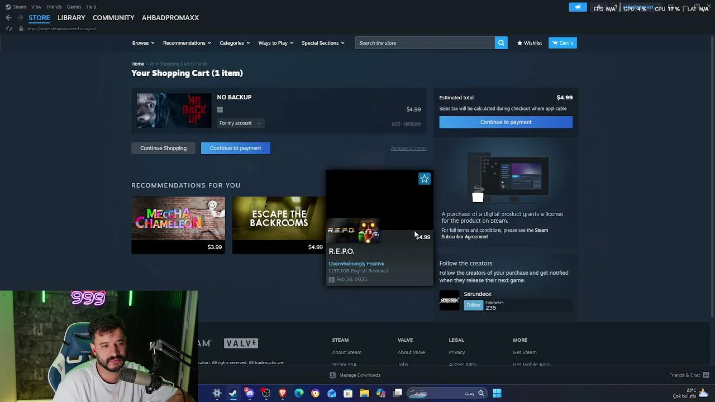This screenshot has width=715, height=402.
Task: Open the Steam Subscriber Agreement link
Action: [x=495, y=233]
